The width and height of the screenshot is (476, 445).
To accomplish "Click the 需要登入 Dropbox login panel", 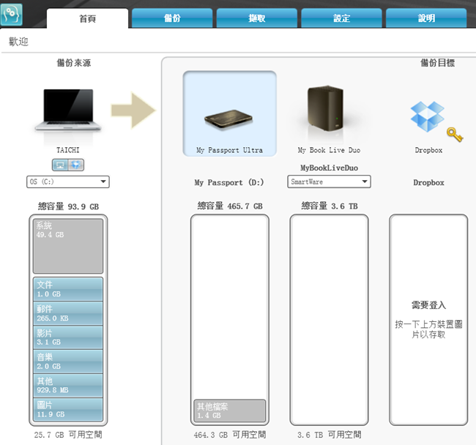I will [x=428, y=319].
